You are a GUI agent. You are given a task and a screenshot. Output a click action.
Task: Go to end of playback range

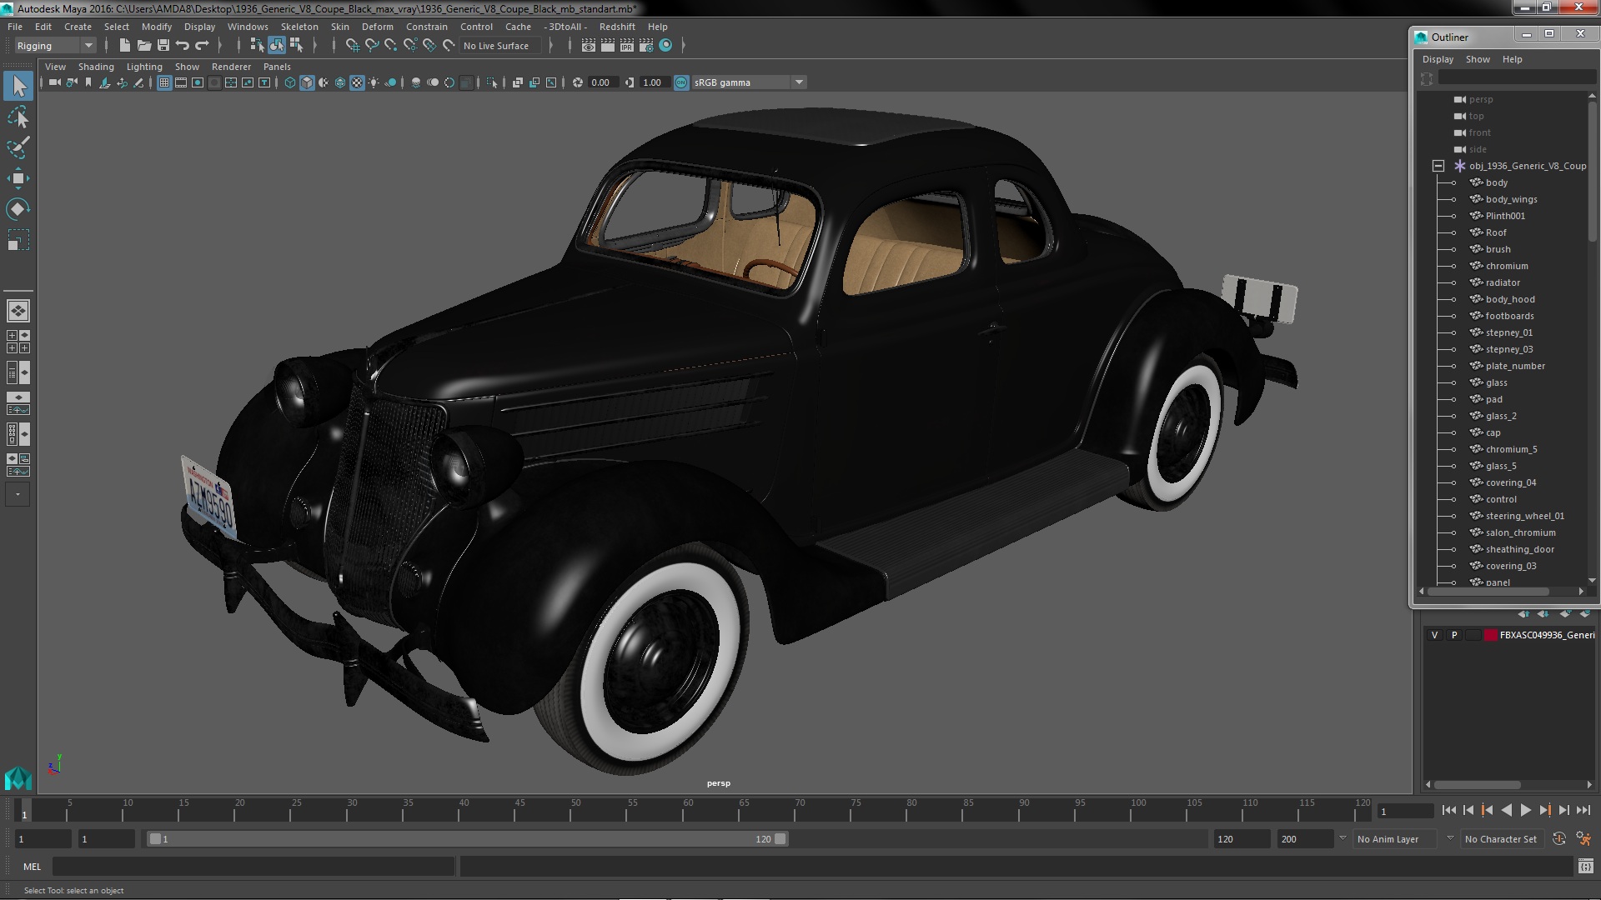pos(1583,810)
